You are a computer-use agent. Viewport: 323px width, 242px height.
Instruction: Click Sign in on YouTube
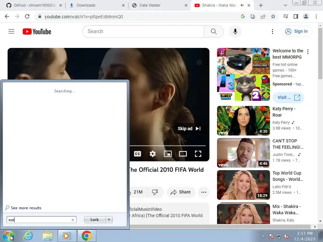pos(297,31)
